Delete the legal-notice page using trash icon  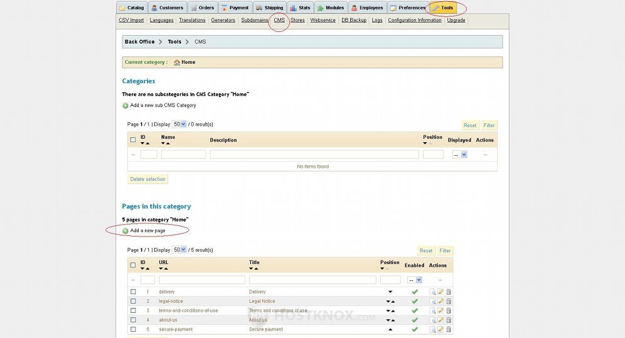(x=449, y=302)
